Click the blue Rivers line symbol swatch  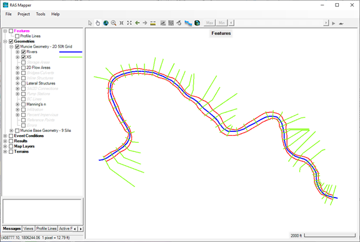71,52
